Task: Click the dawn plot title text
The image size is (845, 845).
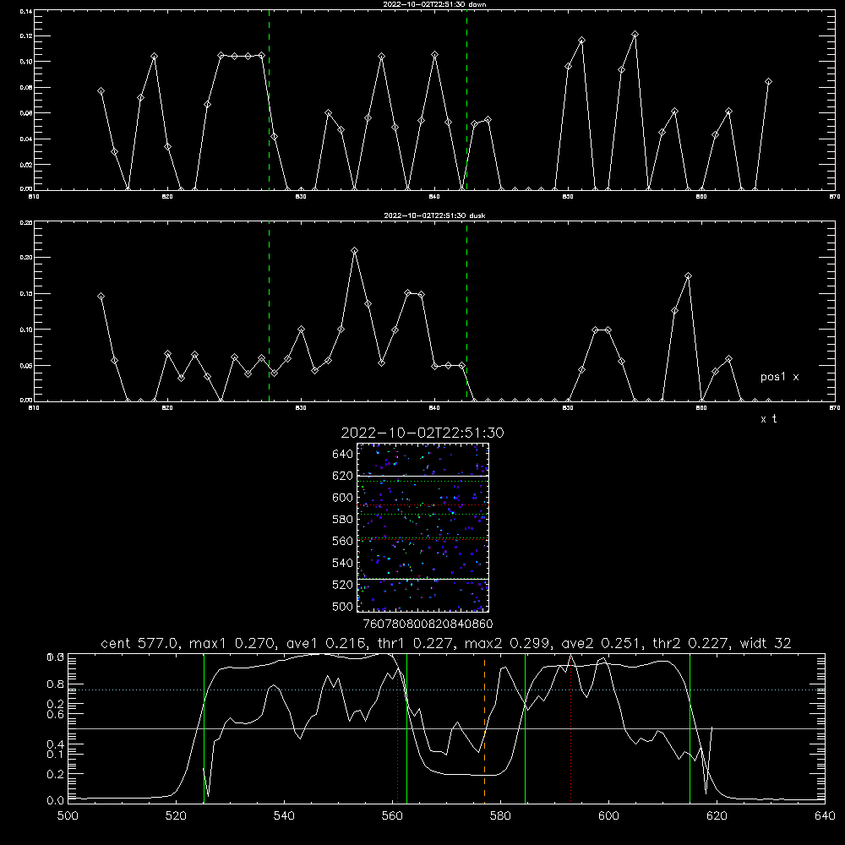Action: pyautogui.click(x=434, y=4)
